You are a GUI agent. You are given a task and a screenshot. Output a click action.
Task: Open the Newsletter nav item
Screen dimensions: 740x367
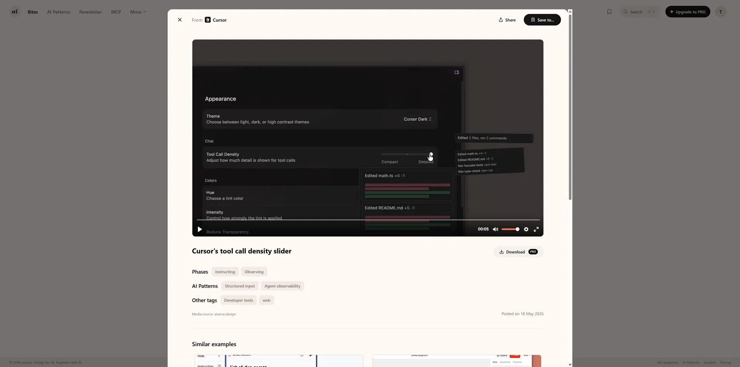pyautogui.click(x=90, y=12)
